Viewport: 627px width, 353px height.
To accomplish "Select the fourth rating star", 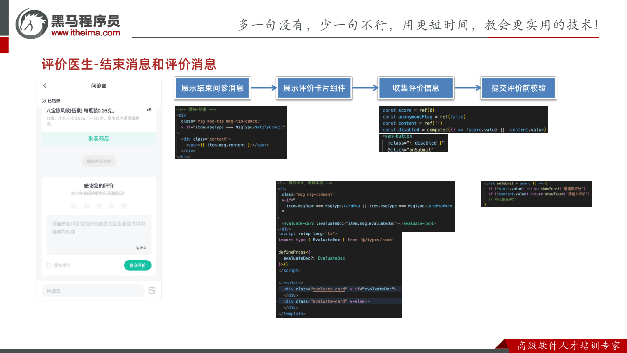I will click(x=111, y=205).
